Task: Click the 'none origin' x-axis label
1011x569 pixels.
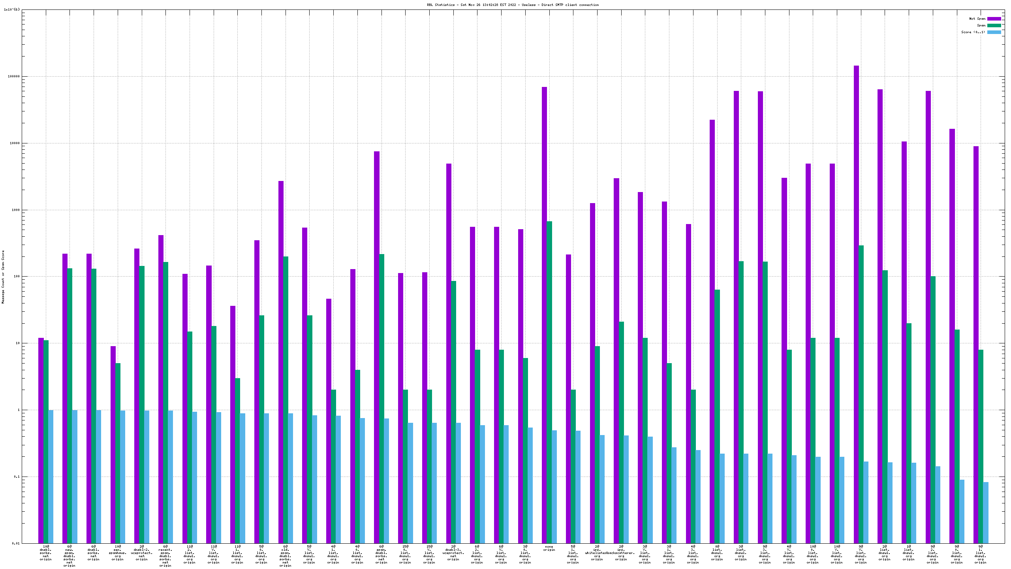Action: point(549,548)
